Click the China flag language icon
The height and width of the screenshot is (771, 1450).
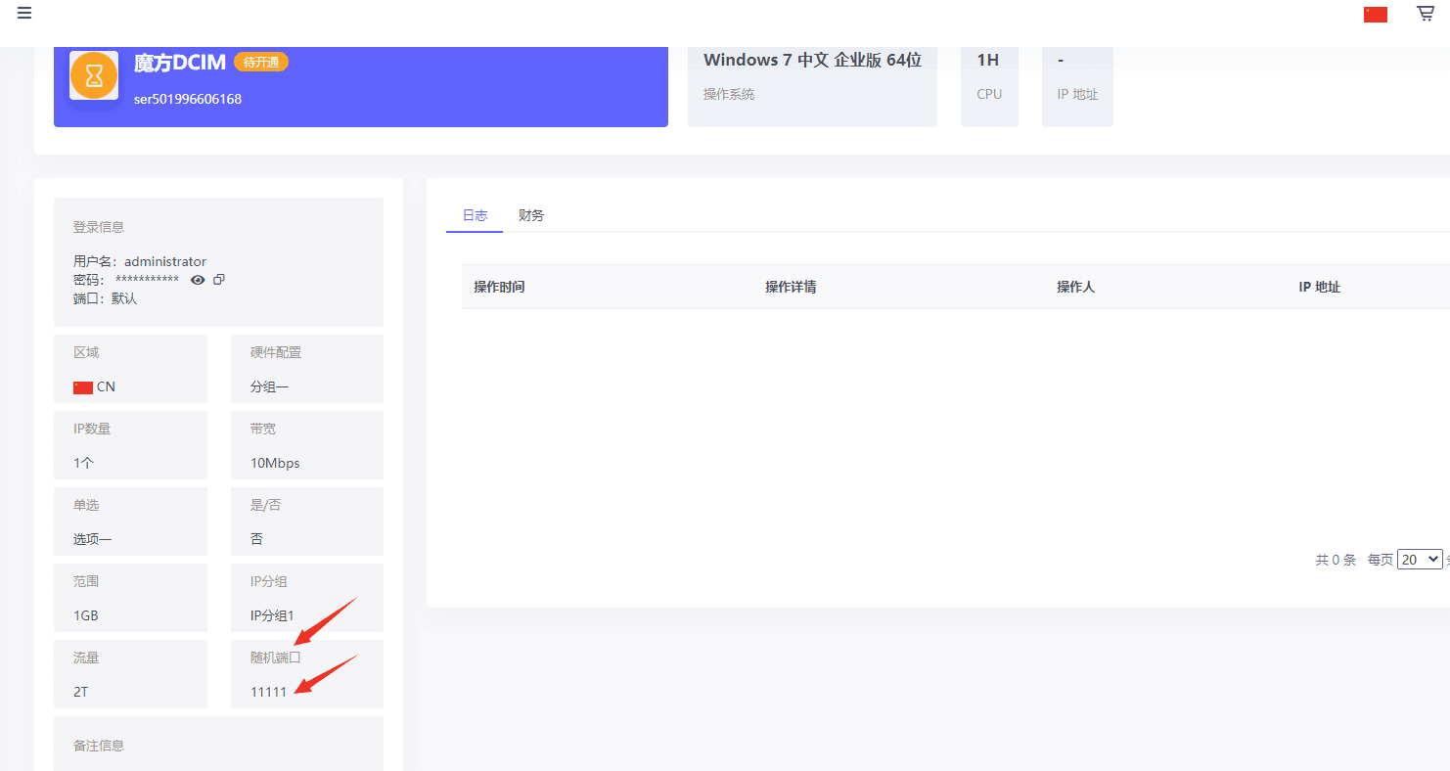tap(1376, 14)
